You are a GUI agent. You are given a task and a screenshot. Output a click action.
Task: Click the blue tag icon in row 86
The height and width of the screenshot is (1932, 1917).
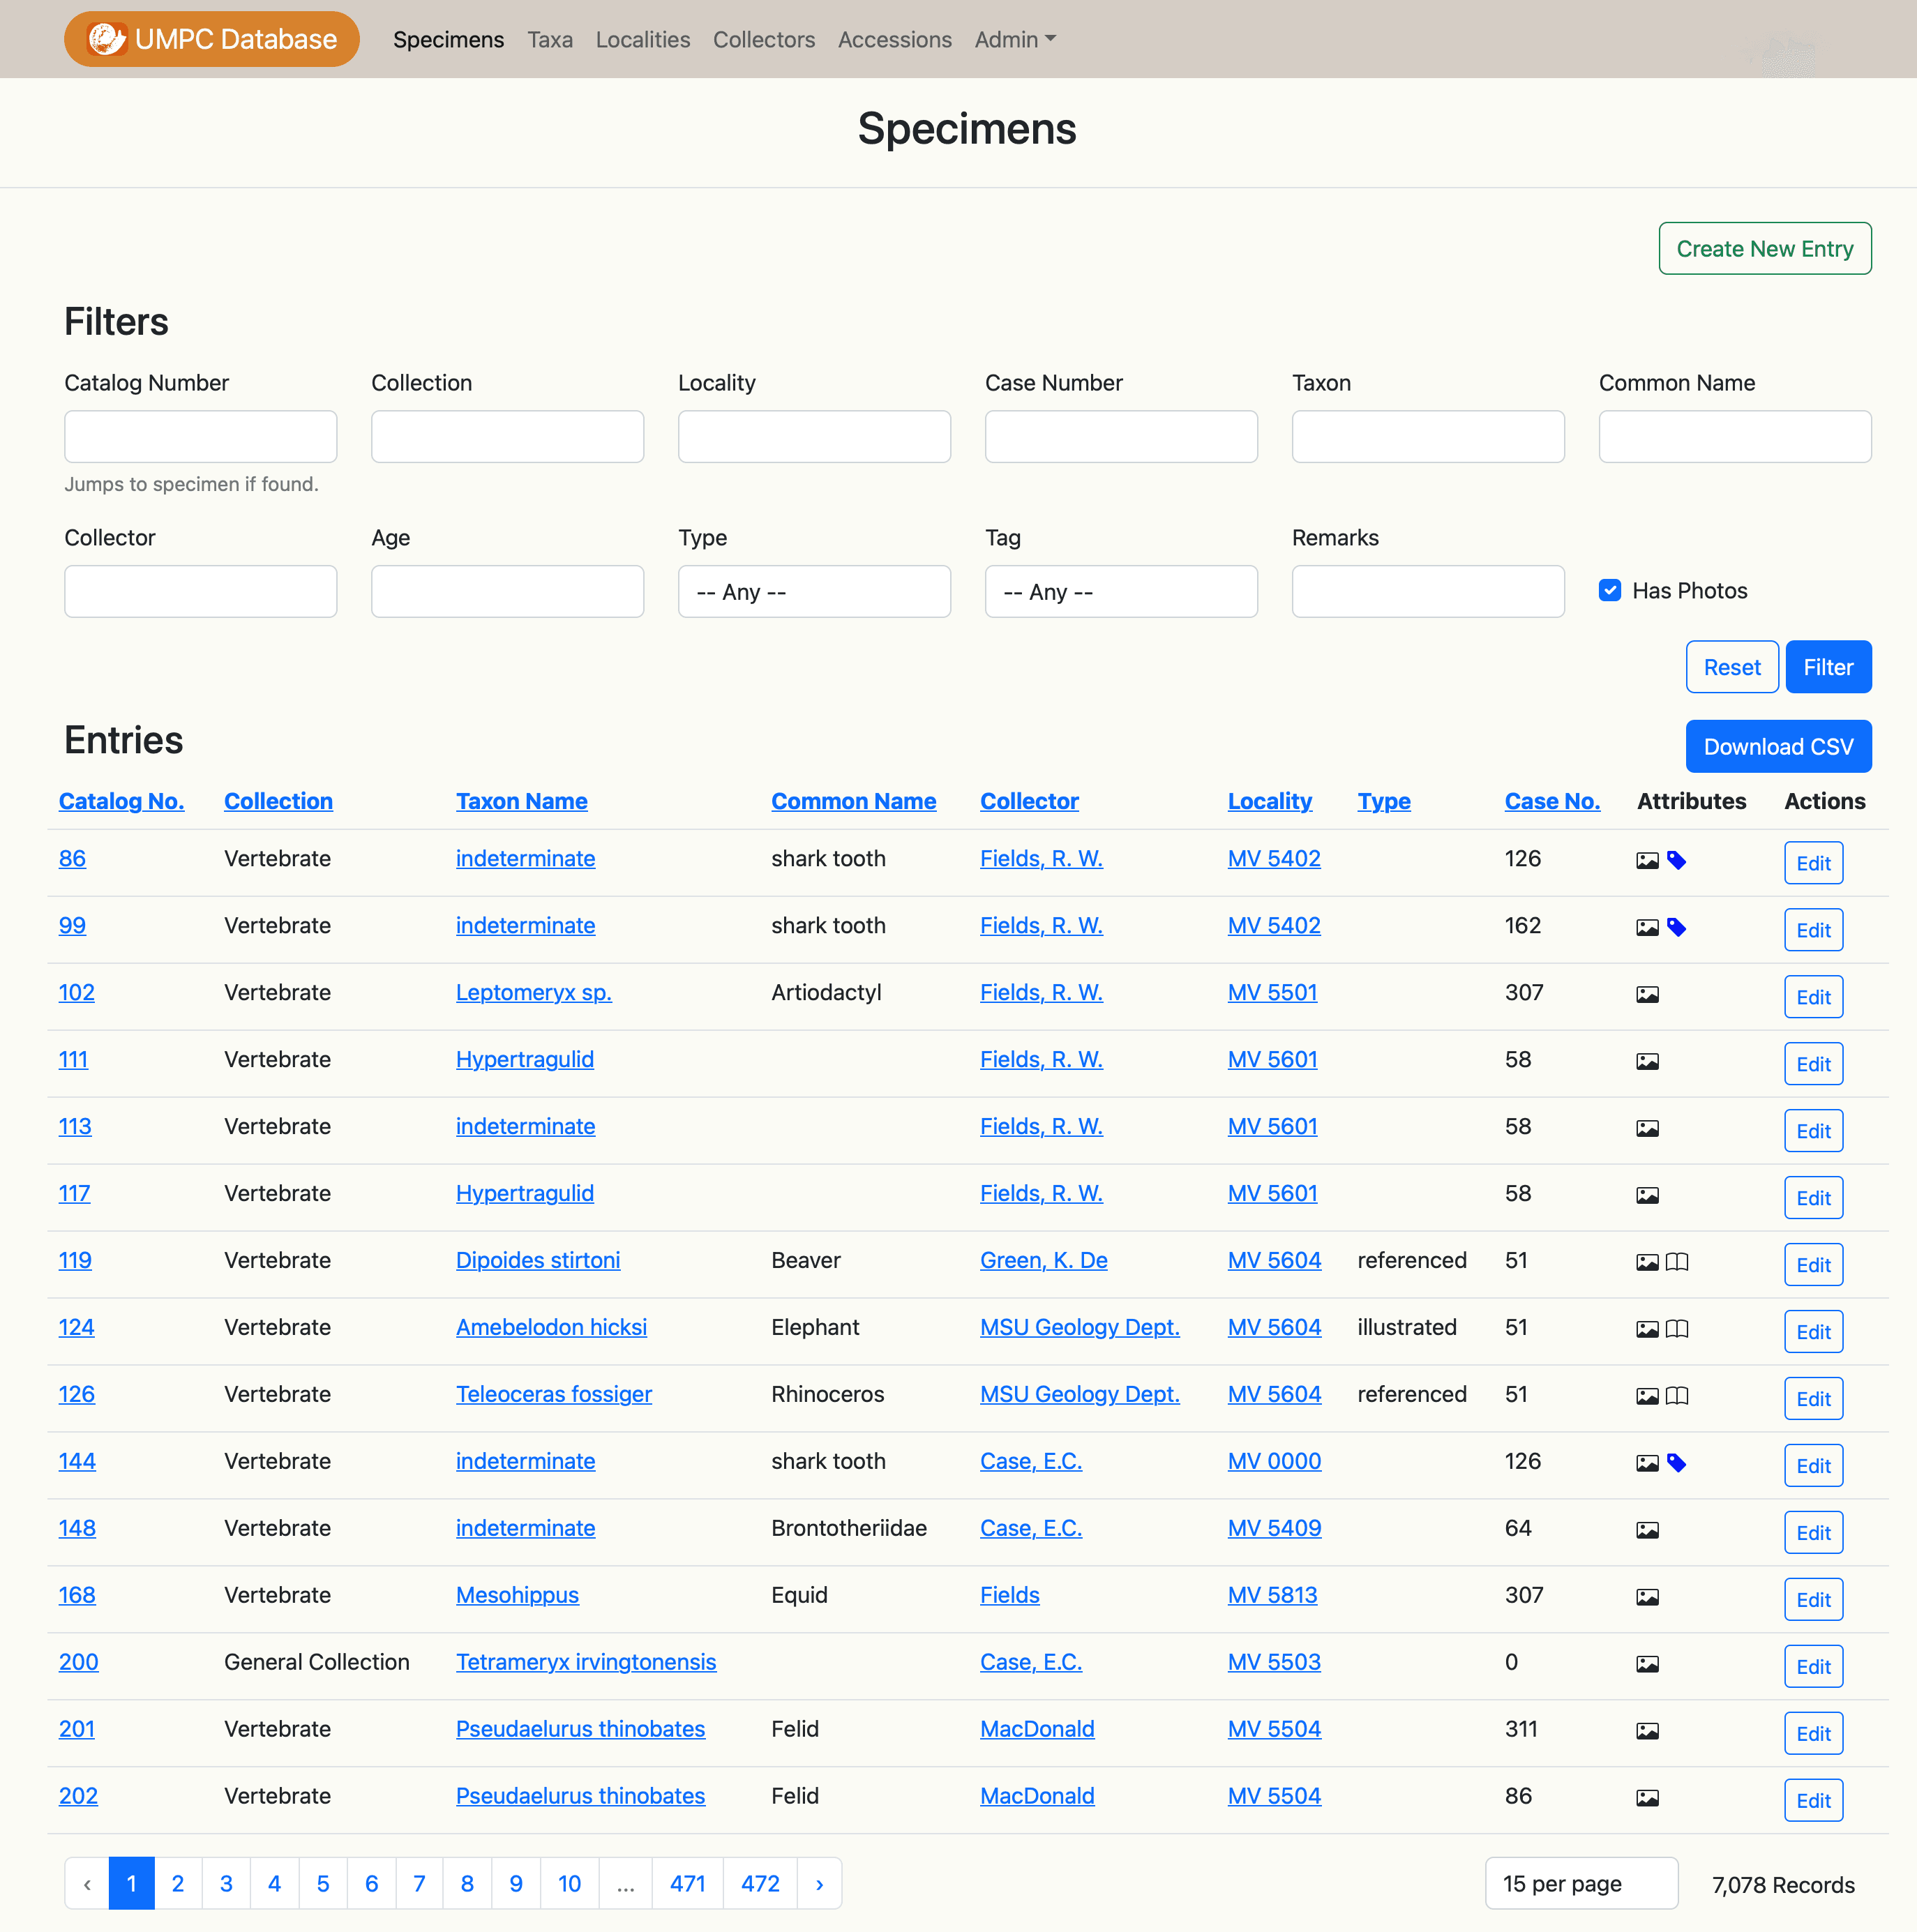1677,860
